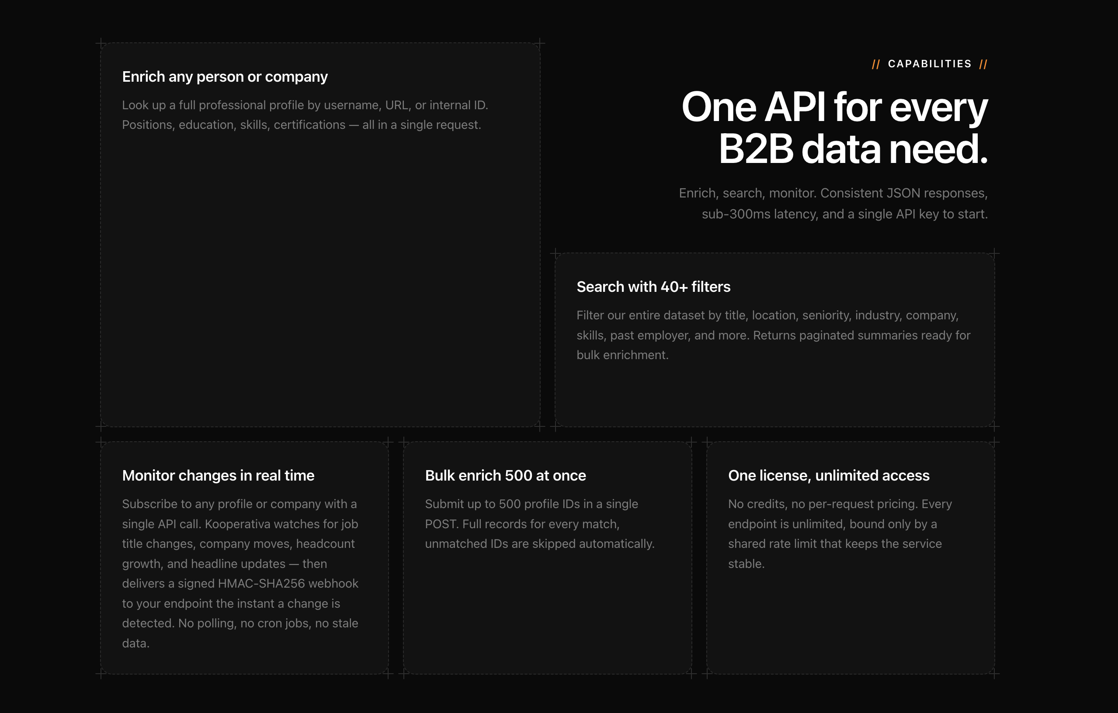Click the 'Enrich any person or company' heading
The width and height of the screenshot is (1118, 713).
coord(225,76)
